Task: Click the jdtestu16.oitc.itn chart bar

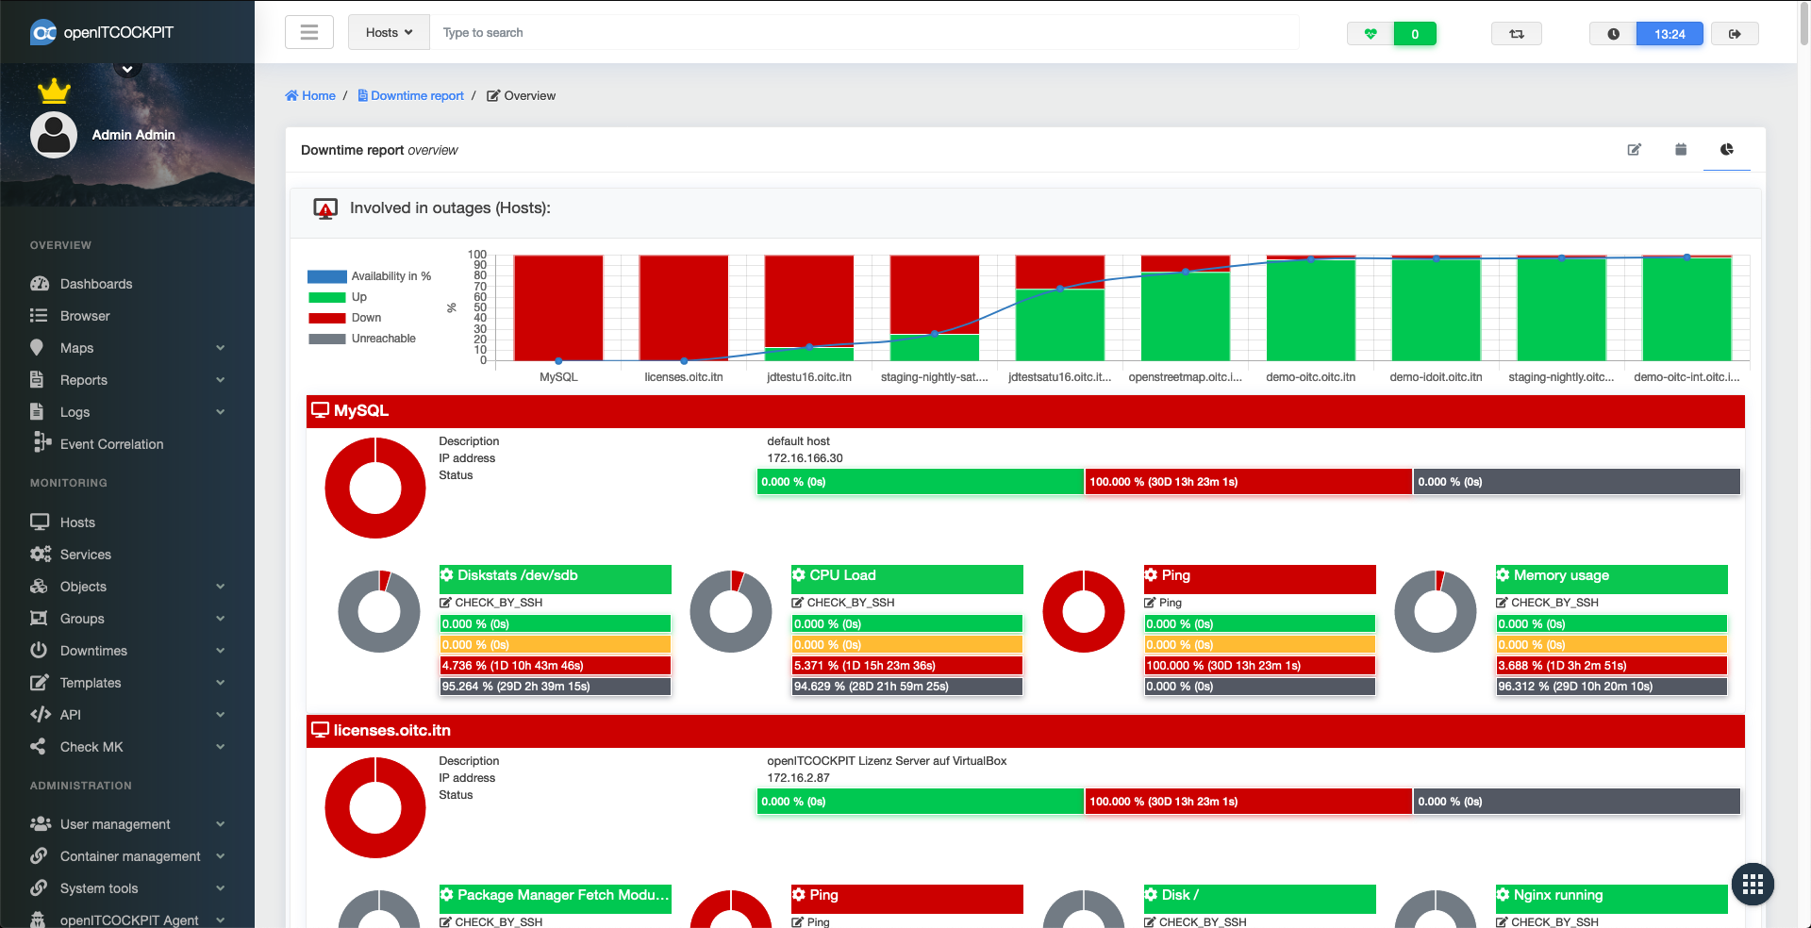Action: [x=809, y=307]
